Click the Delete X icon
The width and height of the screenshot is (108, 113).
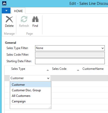(x=9, y=19)
